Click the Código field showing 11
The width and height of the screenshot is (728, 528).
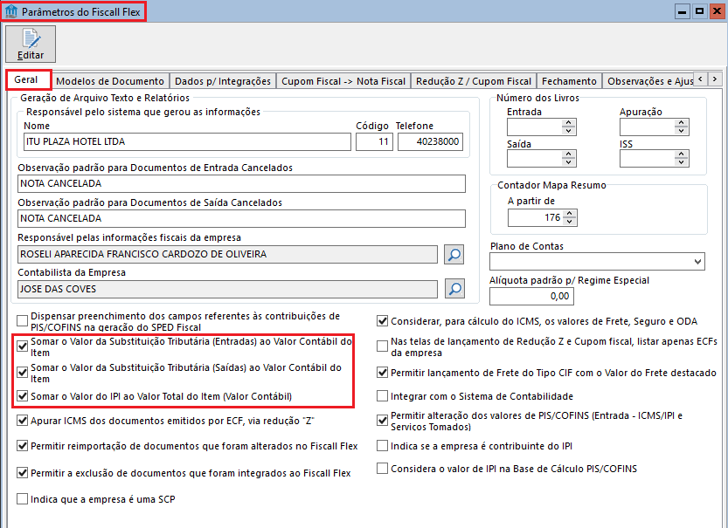point(374,142)
